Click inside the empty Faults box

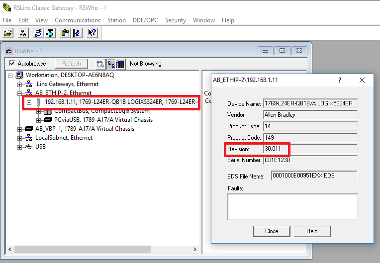pos(292,207)
